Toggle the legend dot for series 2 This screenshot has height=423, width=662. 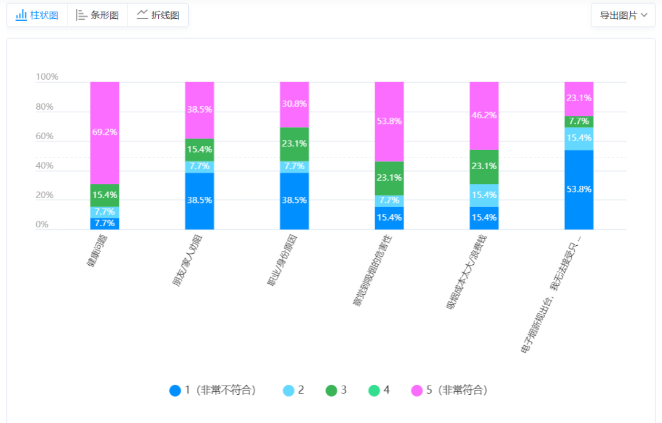(x=289, y=391)
